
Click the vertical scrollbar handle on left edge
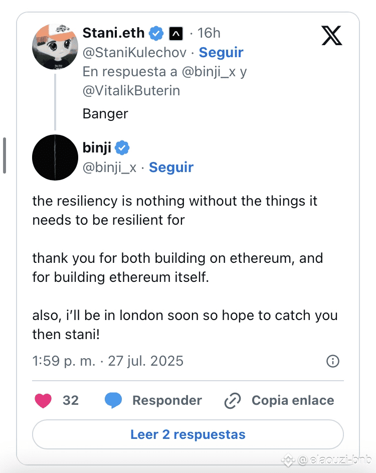point(5,155)
